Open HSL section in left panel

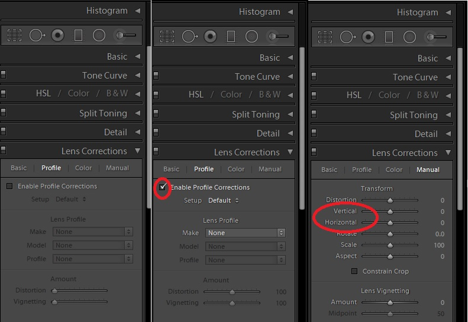[43, 93]
